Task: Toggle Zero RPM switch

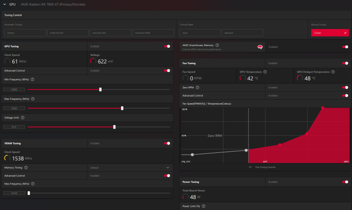Action: click(x=345, y=87)
